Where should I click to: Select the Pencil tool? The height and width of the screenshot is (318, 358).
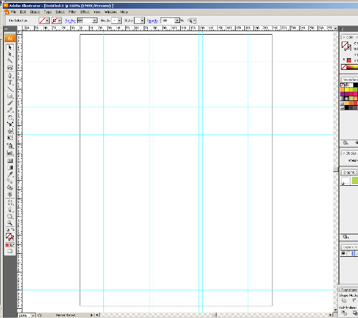pos(10,110)
